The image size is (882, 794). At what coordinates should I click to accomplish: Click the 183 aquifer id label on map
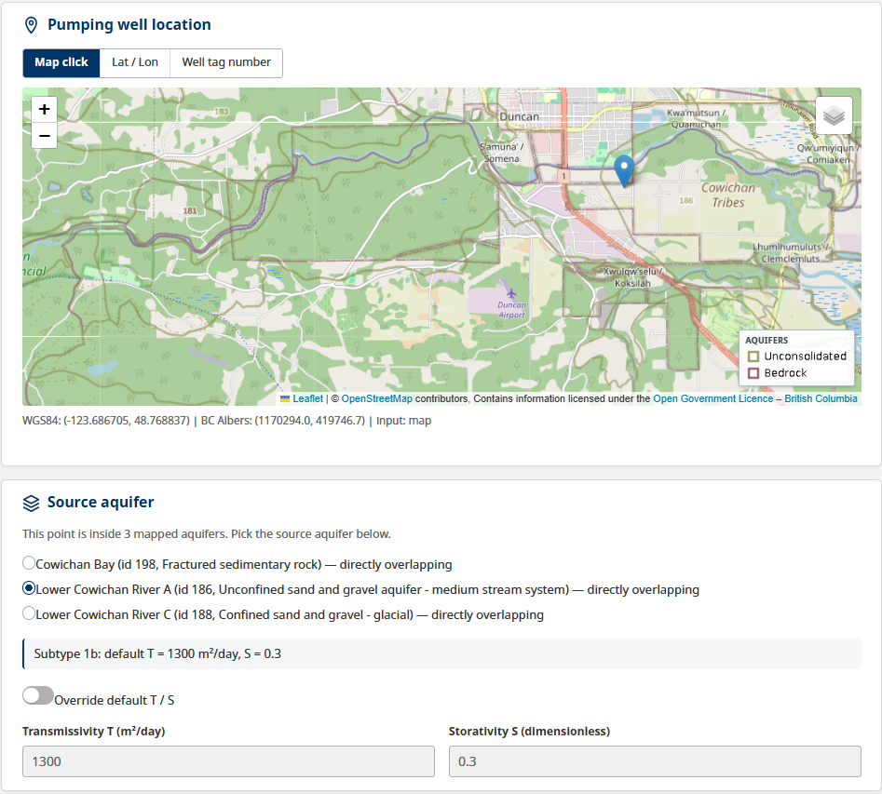[x=221, y=112]
